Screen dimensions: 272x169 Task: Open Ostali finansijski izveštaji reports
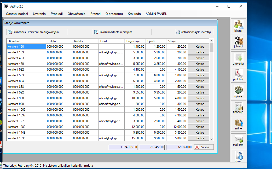point(194,32)
